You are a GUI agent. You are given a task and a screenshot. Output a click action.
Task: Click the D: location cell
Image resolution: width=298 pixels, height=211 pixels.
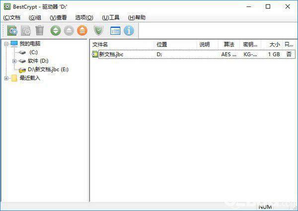[x=159, y=54]
